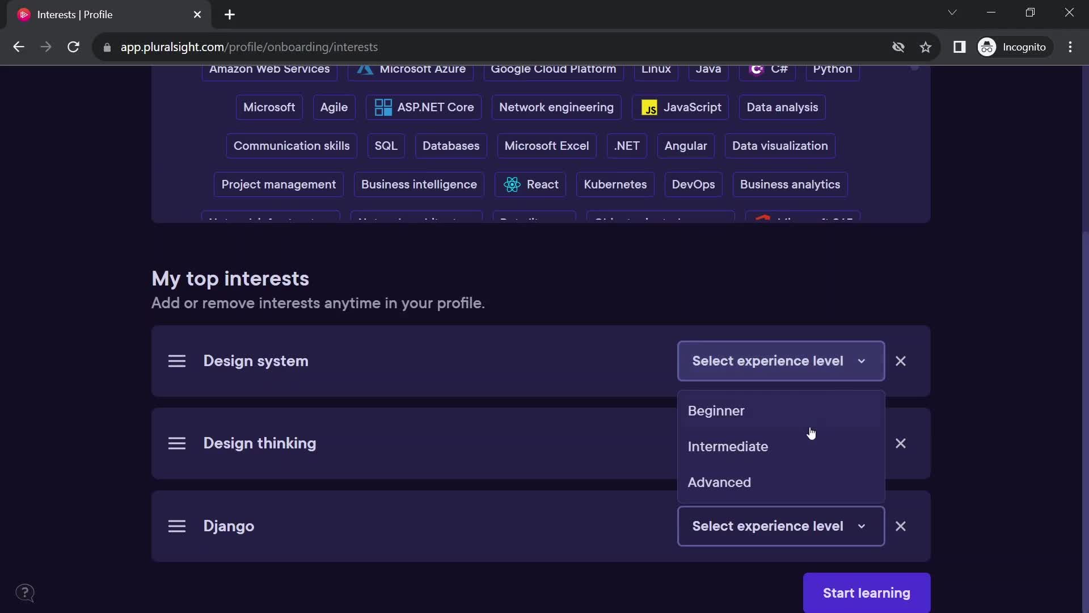Click the Kubernetes interest tag

(615, 184)
